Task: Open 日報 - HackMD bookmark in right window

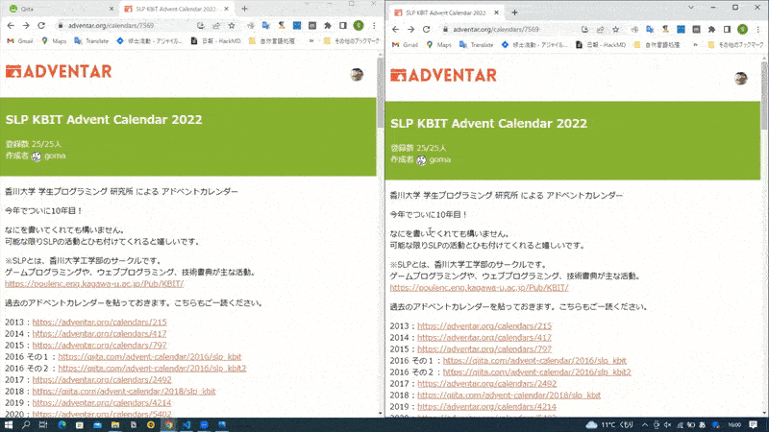Action: pos(600,45)
